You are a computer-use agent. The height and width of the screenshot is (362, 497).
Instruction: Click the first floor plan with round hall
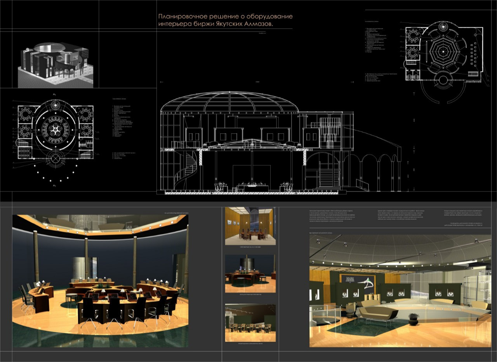(55, 129)
